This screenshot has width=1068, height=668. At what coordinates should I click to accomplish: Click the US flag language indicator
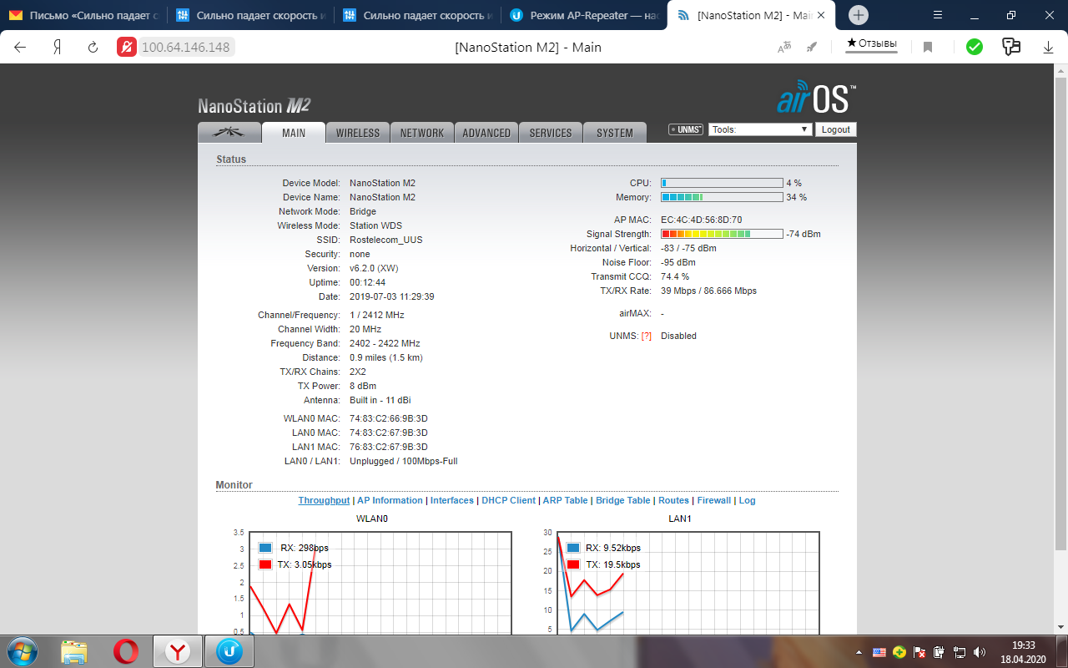[x=879, y=651]
